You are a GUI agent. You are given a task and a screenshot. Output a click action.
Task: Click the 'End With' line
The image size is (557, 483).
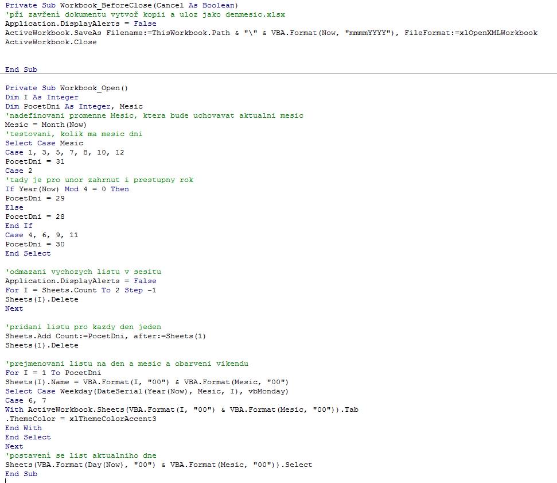pyautogui.click(x=24, y=428)
